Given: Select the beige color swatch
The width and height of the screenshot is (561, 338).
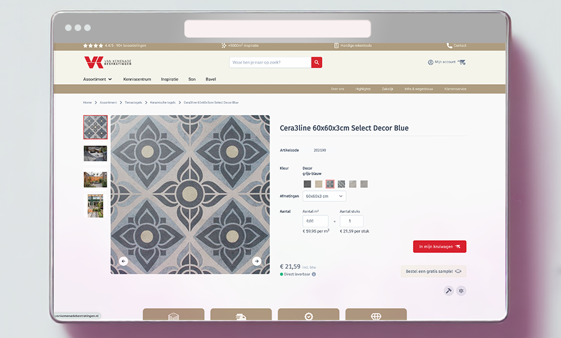Looking at the screenshot, I should 319,184.
